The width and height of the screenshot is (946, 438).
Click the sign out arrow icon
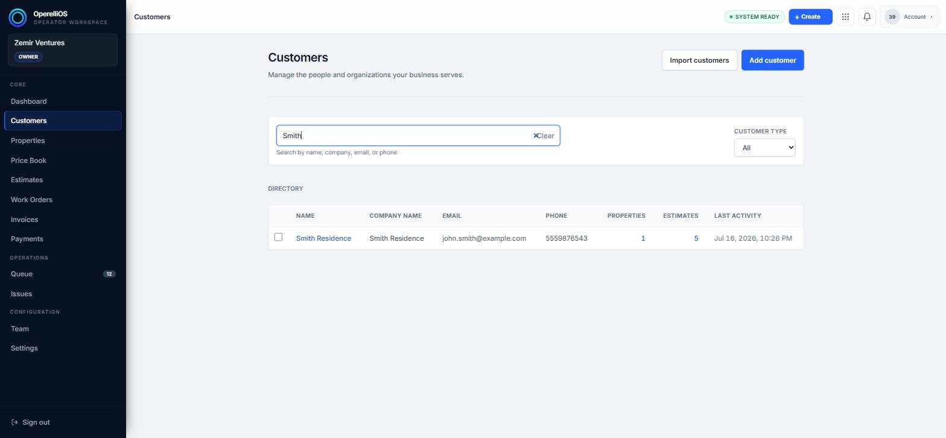pos(14,422)
